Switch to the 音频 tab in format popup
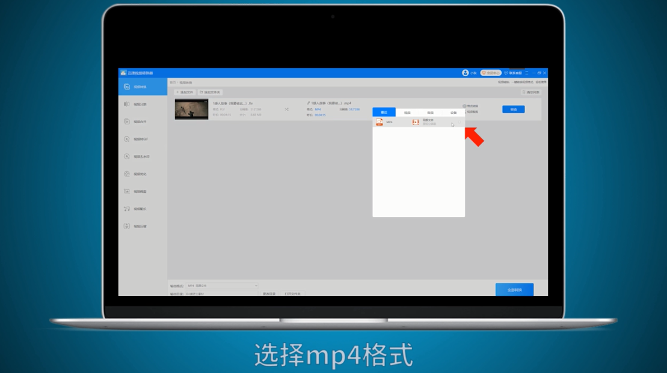Image resolution: width=667 pixels, height=373 pixels. click(x=431, y=112)
